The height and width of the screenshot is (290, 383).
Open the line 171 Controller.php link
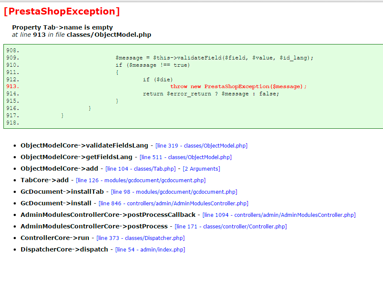[x=230, y=226]
